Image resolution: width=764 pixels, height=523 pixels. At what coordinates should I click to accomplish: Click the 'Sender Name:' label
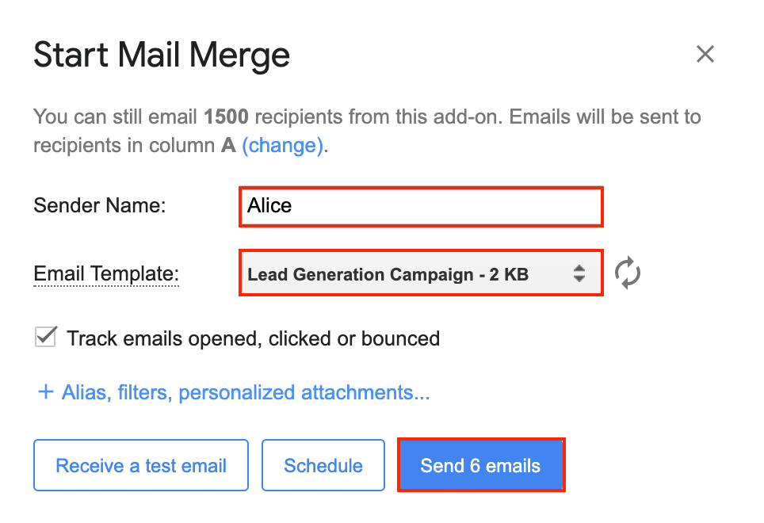point(99,206)
